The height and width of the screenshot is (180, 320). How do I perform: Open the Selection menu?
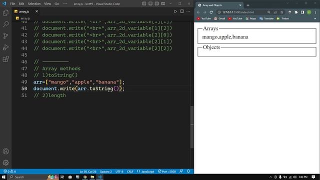click(34, 3)
